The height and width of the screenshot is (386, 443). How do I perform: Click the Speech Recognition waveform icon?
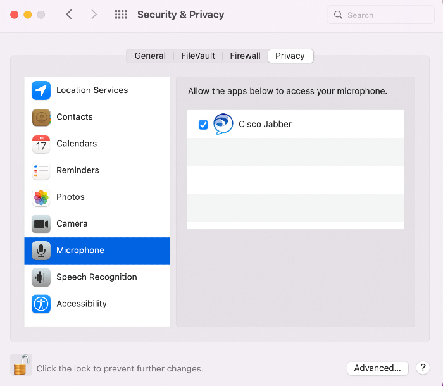click(x=41, y=278)
